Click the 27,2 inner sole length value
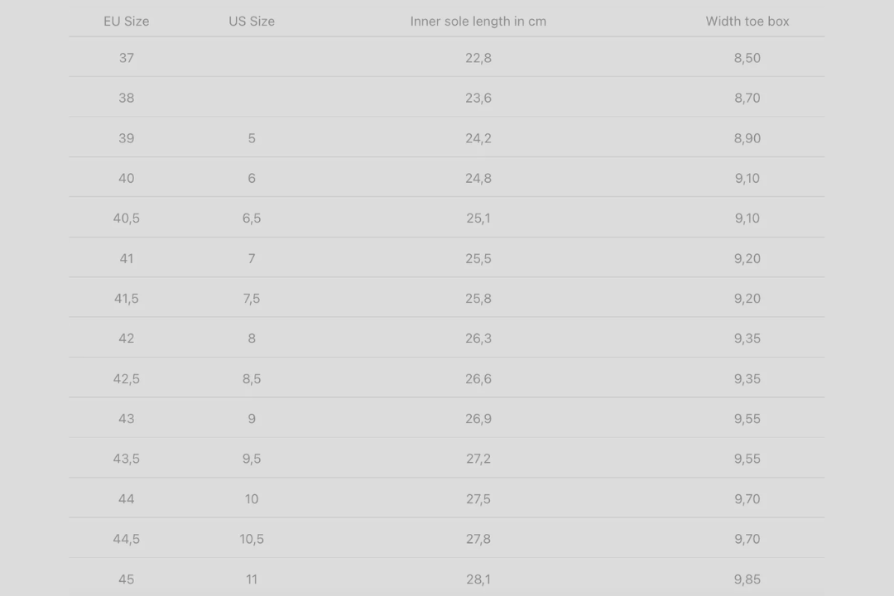This screenshot has width=894, height=596. [x=478, y=459]
